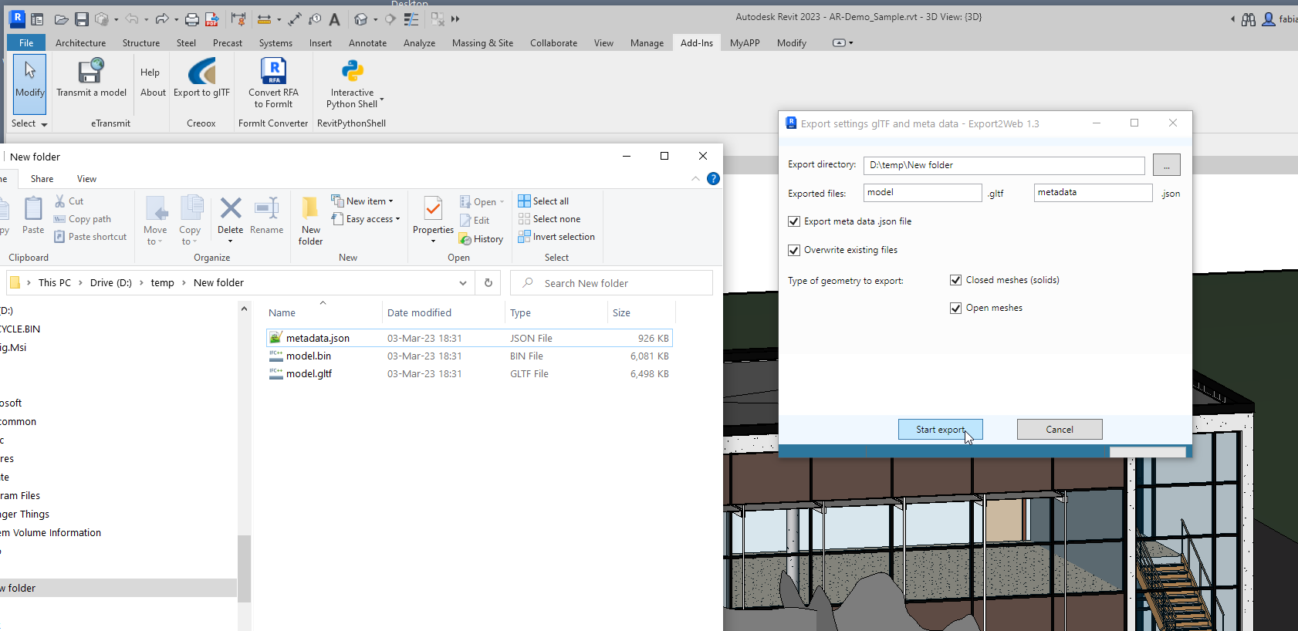Open the Convert RFA to FormIt tool
Image resolution: width=1298 pixels, height=631 pixels.
tap(273, 83)
